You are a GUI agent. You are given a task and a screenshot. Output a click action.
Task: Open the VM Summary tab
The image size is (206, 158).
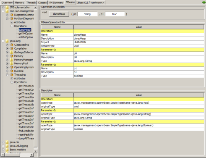(56, 3)
